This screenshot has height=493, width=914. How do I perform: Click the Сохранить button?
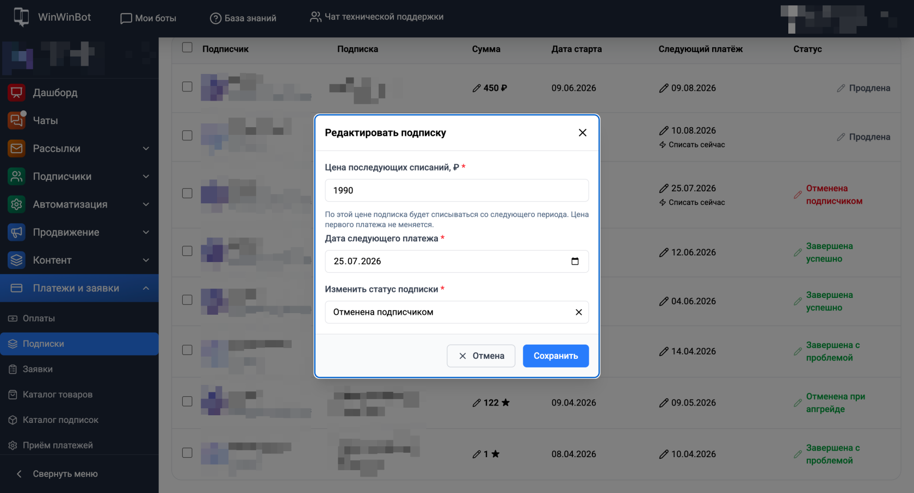555,356
